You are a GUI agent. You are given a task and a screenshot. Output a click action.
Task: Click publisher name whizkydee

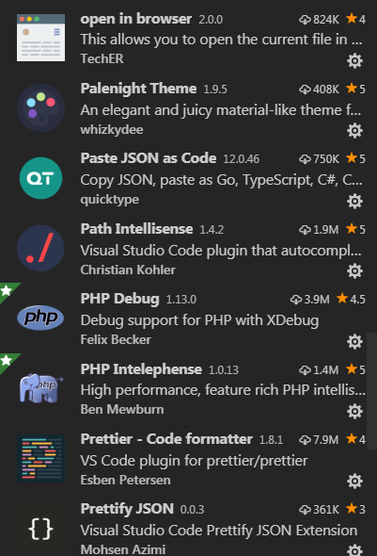click(x=112, y=130)
